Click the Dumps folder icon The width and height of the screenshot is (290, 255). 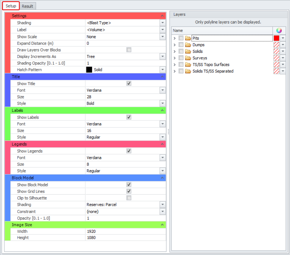(x=188, y=45)
